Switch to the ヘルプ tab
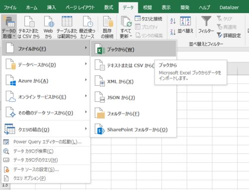The image size is (249, 190). pyautogui.click(x=205, y=7)
